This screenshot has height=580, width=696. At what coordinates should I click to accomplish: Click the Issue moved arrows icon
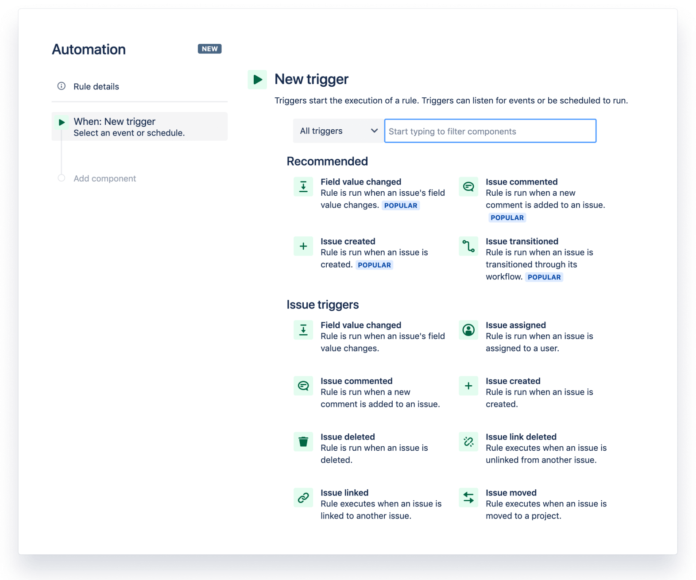click(468, 498)
